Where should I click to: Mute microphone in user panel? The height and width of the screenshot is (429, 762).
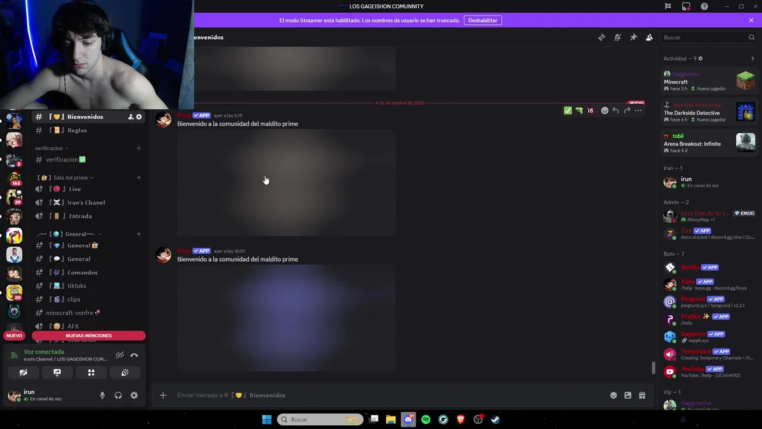[102, 395]
